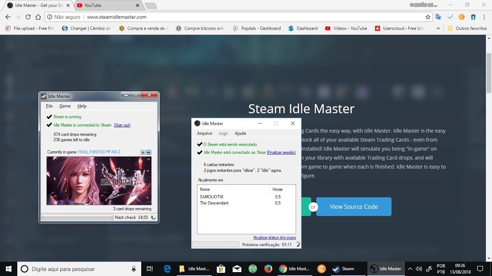Click the blue gift extension icon
Screen dimensions: 492x276
tap(473, 17)
